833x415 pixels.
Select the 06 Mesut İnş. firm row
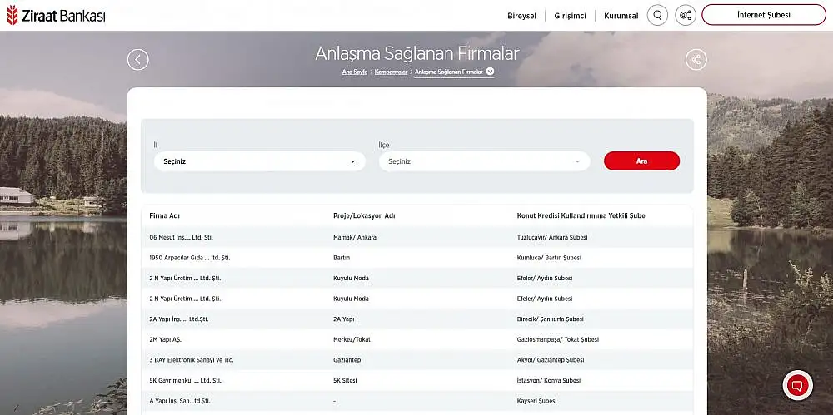[417, 237]
